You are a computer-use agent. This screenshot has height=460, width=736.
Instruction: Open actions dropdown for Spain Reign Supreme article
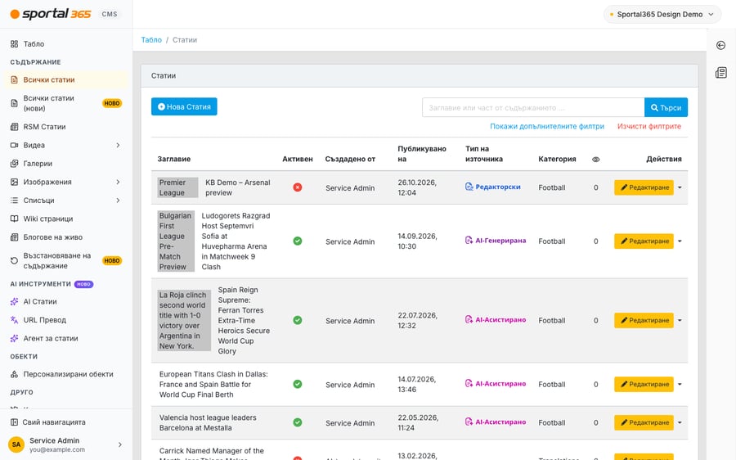click(x=680, y=321)
